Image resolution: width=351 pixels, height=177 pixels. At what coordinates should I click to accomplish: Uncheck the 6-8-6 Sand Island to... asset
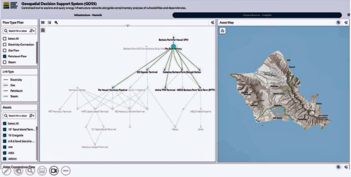(x=5, y=141)
